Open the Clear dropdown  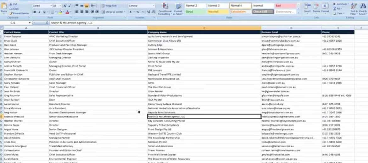[x=338, y=13]
